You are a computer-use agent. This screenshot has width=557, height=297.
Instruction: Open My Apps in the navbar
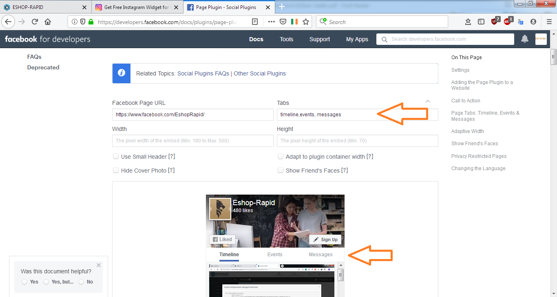[357, 39]
